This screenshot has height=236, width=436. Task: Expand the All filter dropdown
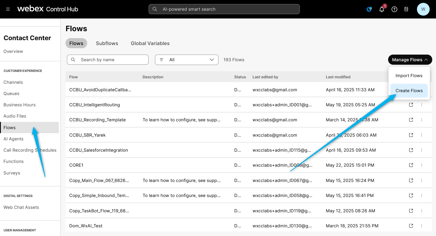[186, 60]
